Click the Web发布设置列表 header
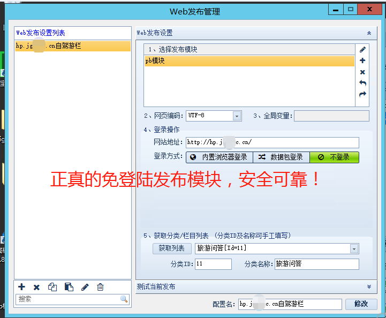 [73, 33]
